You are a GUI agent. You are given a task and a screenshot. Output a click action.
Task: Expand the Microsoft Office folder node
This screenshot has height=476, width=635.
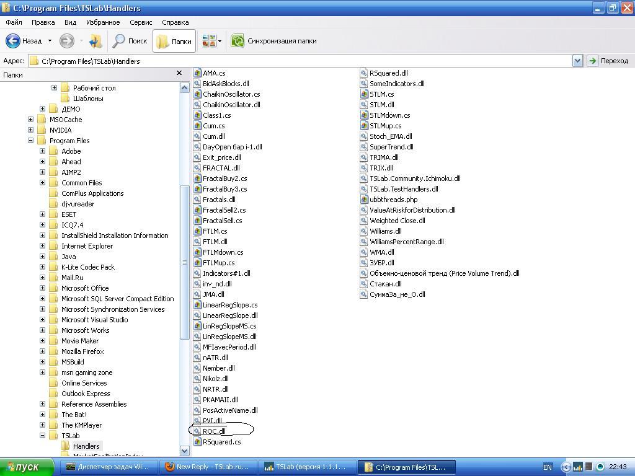[42, 288]
